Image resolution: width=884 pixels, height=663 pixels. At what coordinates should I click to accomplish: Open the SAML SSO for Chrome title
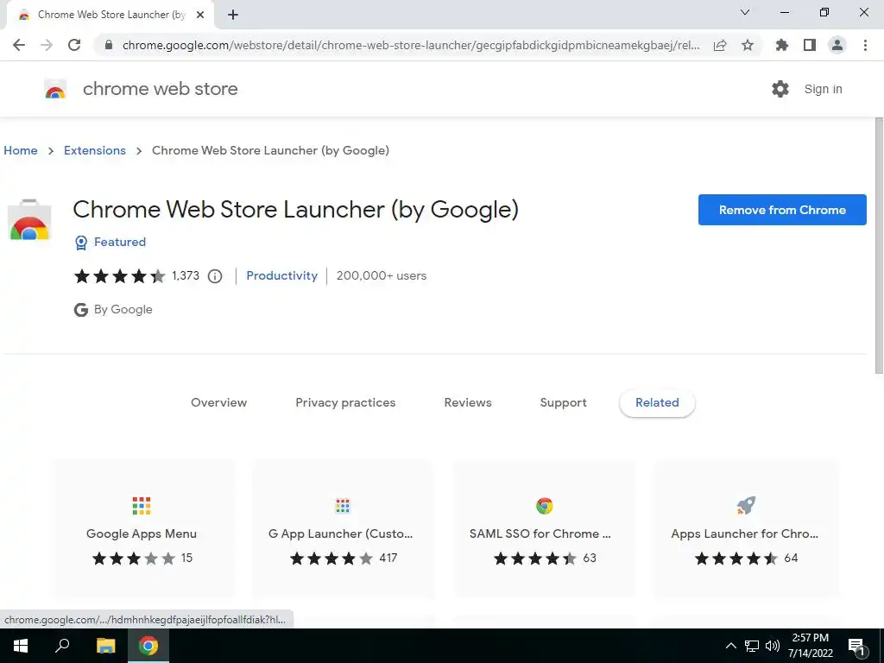pos(540,534)
